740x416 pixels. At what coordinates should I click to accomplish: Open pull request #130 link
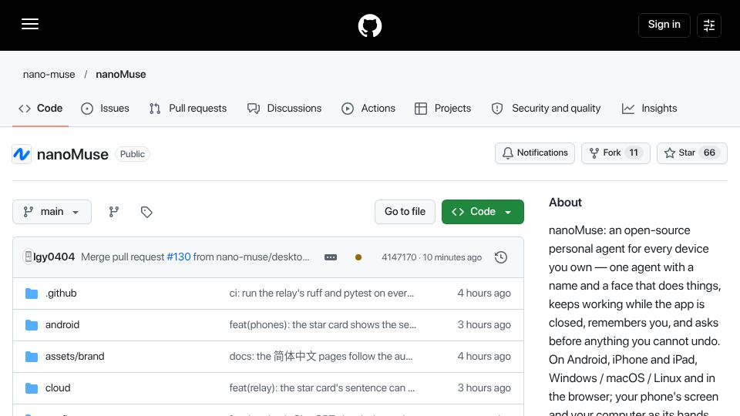tap(179, 257)
